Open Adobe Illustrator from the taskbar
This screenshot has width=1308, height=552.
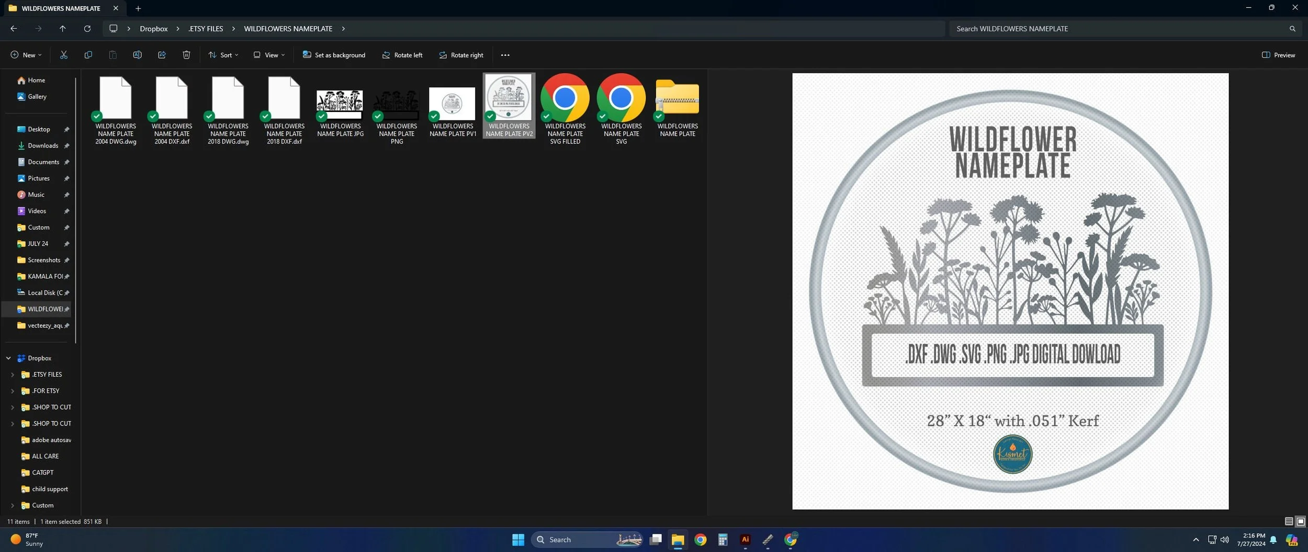tap(745, 539)
